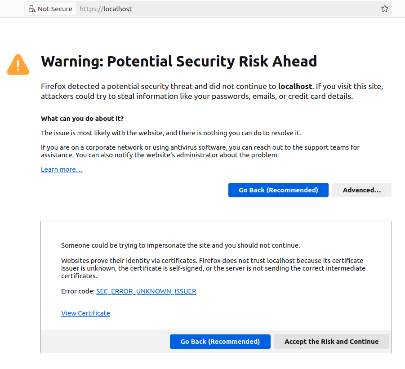Click the "What can you do about it?" subheading
Viewport: 405px width, 369px height.
tap(82, 119)
